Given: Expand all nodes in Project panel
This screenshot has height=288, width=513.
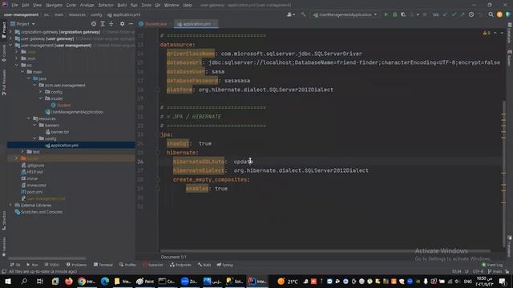Looking at the screenshot, I should [x=103, y=24].
